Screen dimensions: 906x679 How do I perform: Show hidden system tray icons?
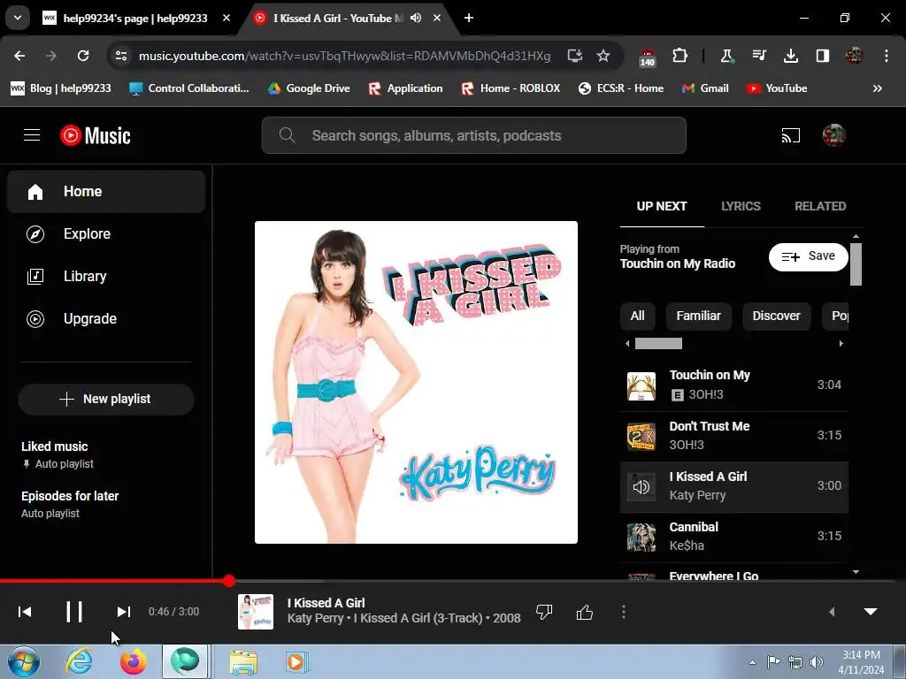[752, 661]
